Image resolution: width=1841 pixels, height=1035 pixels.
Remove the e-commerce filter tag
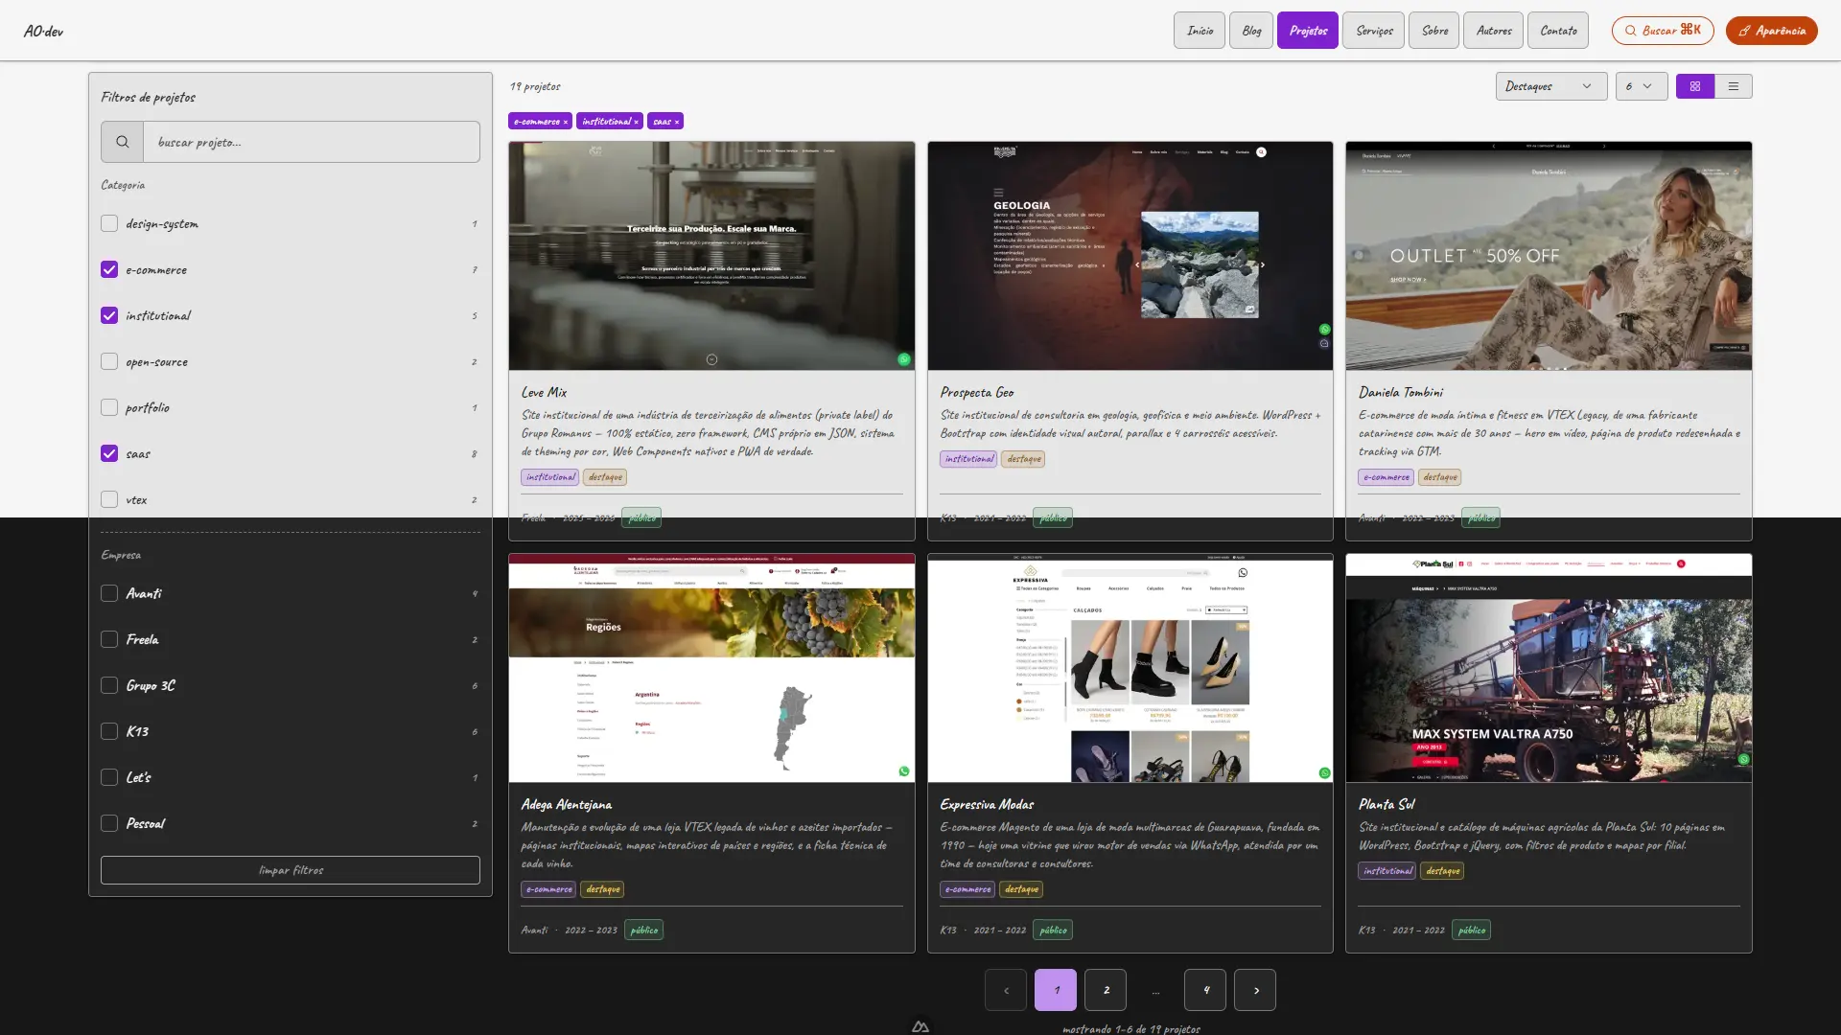tap(566, 122)
